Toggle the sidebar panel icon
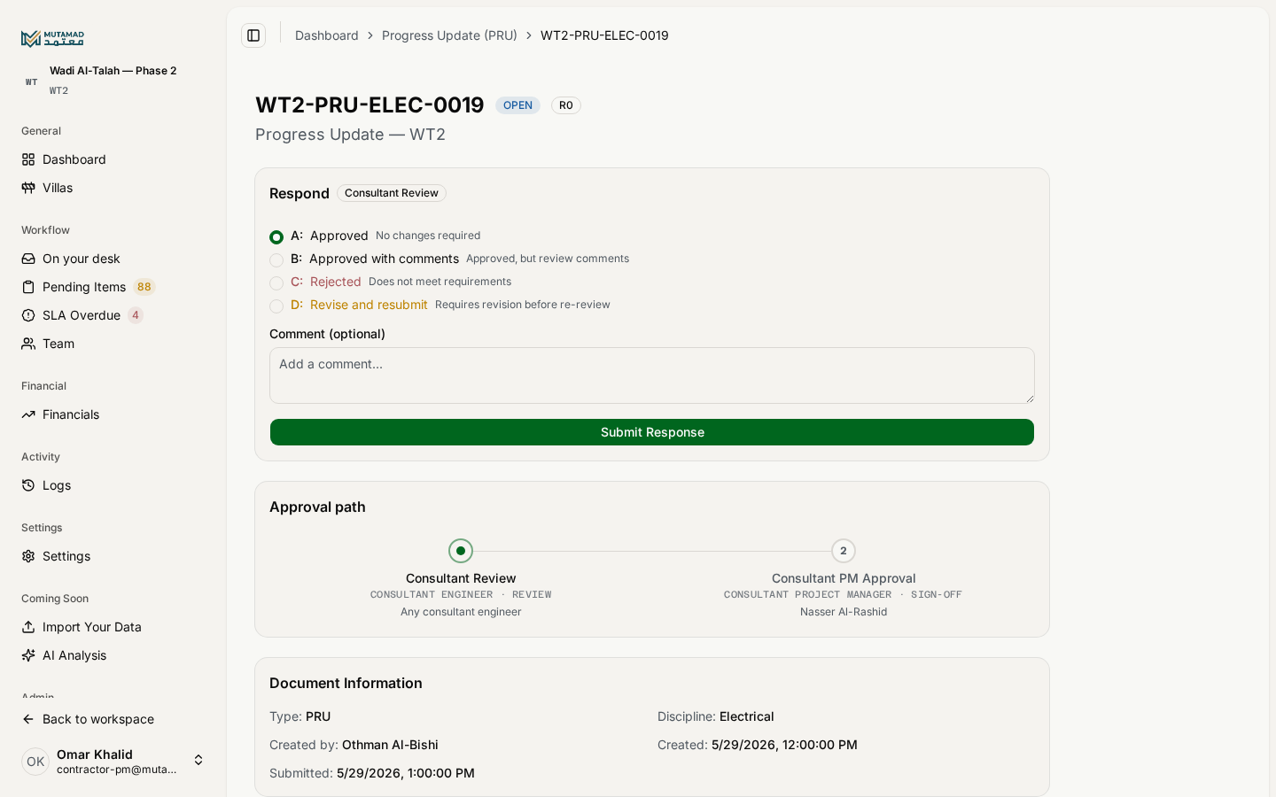The width and height of the screenshot is (1276, 797). point(253,35)
